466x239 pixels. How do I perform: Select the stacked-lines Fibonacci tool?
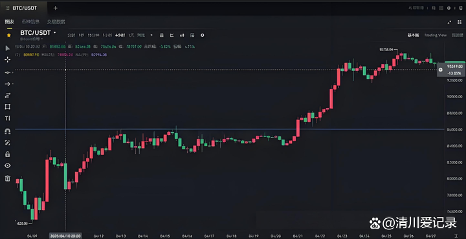pos(8,95)
